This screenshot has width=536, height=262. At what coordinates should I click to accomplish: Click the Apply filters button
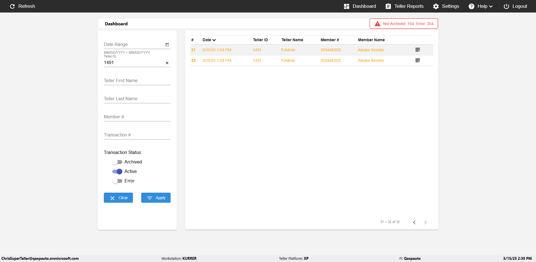pos(156,198)
